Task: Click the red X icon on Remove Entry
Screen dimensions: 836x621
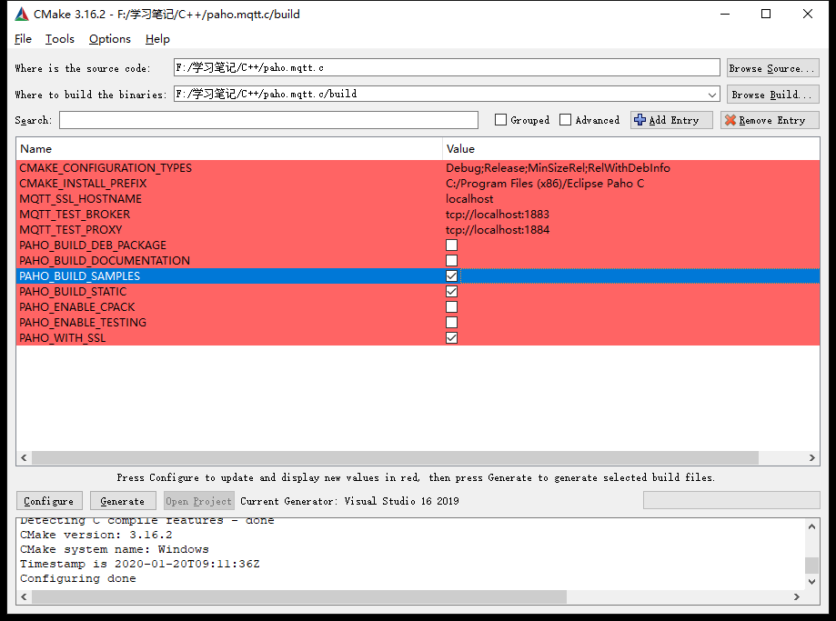Action: (730, 120)
